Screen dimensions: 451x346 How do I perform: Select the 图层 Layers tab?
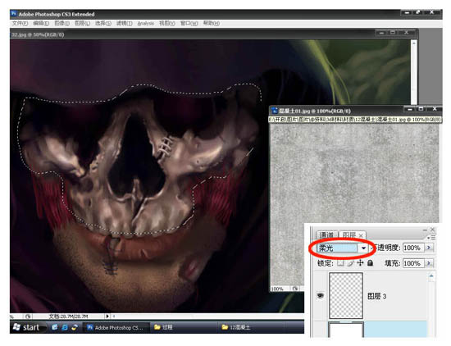(x=349, y=235)
